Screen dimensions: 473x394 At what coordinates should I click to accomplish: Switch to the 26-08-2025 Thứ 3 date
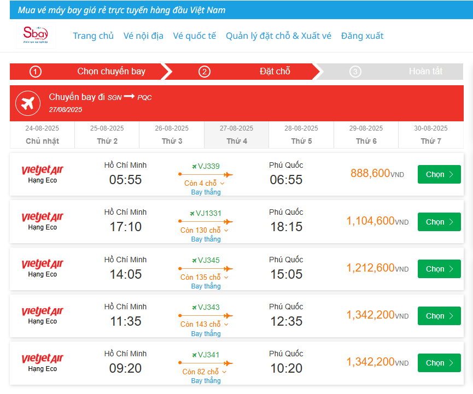[172, 135]
